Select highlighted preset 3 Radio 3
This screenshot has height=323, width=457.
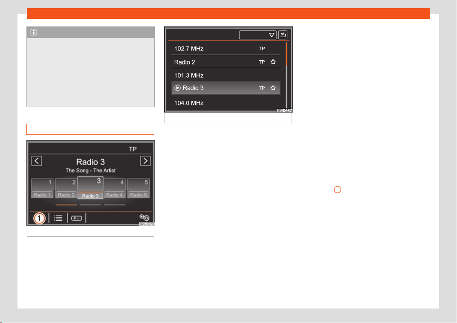(90, 188)
